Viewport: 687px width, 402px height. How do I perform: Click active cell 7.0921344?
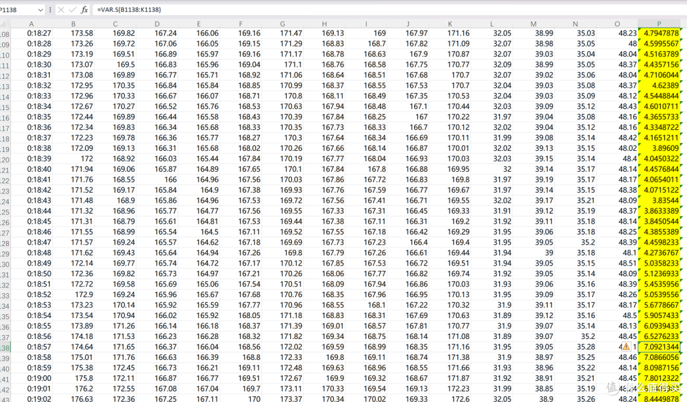click(660, 347)
